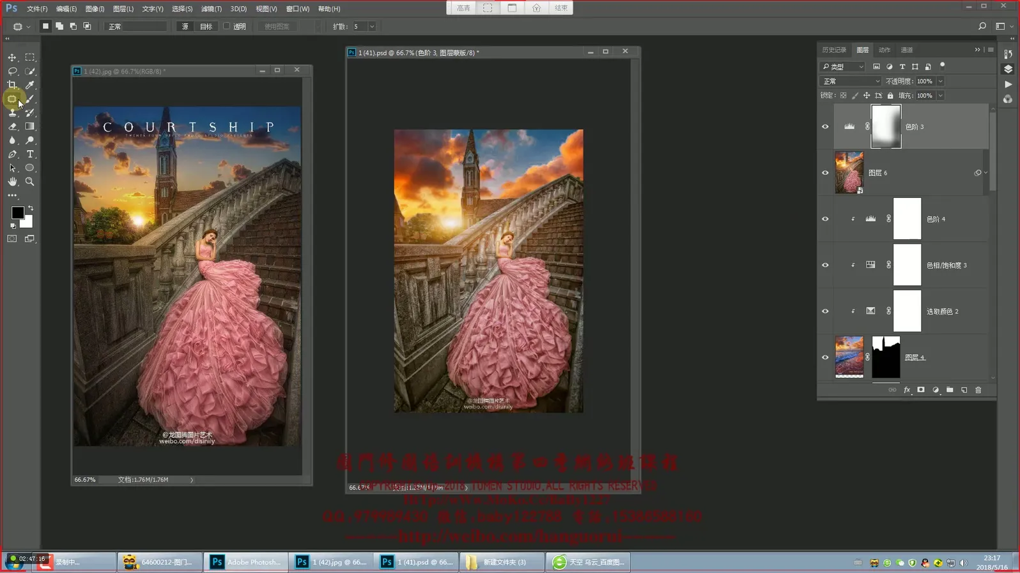Select the Crop tool

pos(12,85)
